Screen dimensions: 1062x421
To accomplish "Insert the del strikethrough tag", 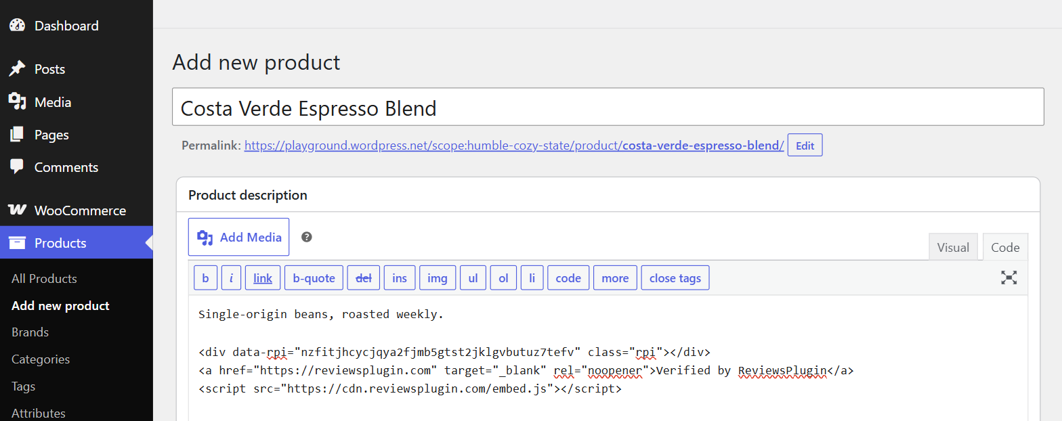I will [364, 278].
